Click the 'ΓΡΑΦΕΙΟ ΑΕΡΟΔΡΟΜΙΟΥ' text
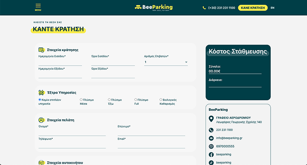 [x=233, y=118]
